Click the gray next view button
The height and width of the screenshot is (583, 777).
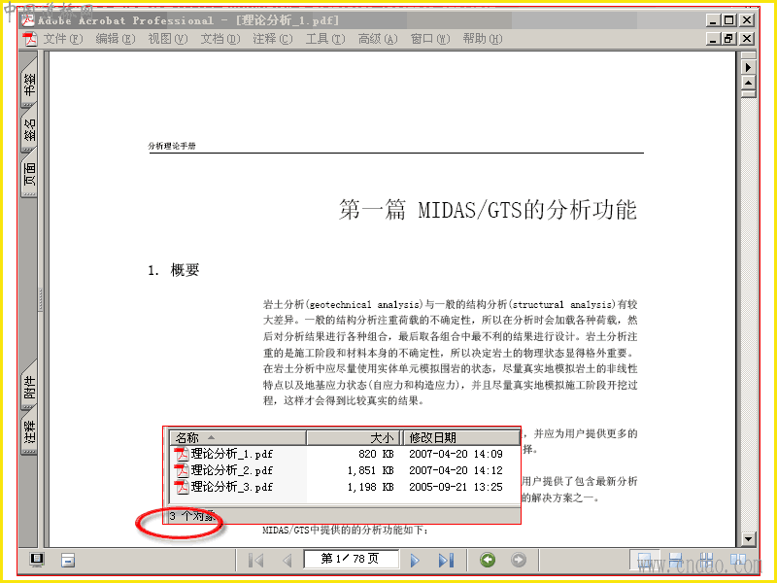tap(519, 561)
